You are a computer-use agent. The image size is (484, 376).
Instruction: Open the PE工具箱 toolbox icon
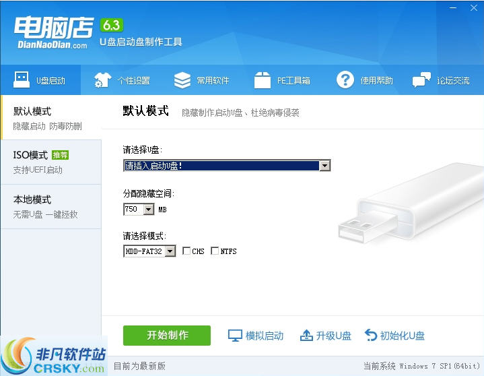263,80
